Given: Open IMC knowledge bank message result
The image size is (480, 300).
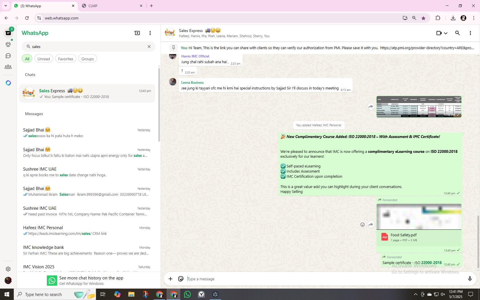Looking at the screenshot, I should pos(87,250).
